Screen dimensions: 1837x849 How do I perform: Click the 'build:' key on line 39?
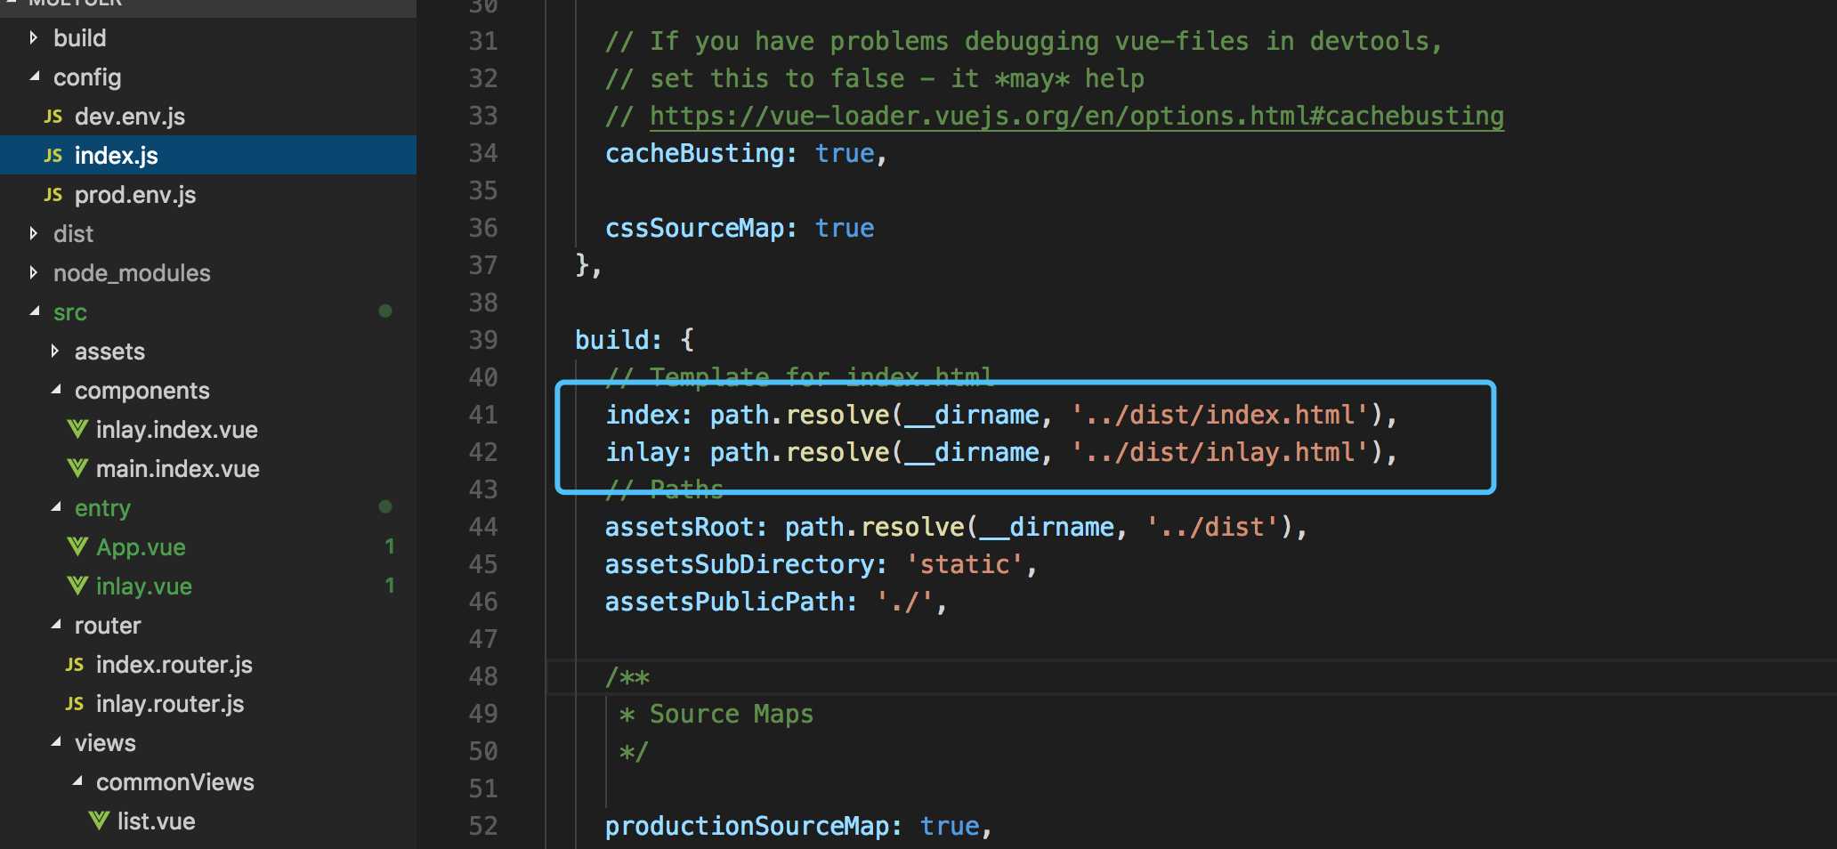619,341
